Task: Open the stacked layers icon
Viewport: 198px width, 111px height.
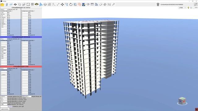Action: click(45, 5)
